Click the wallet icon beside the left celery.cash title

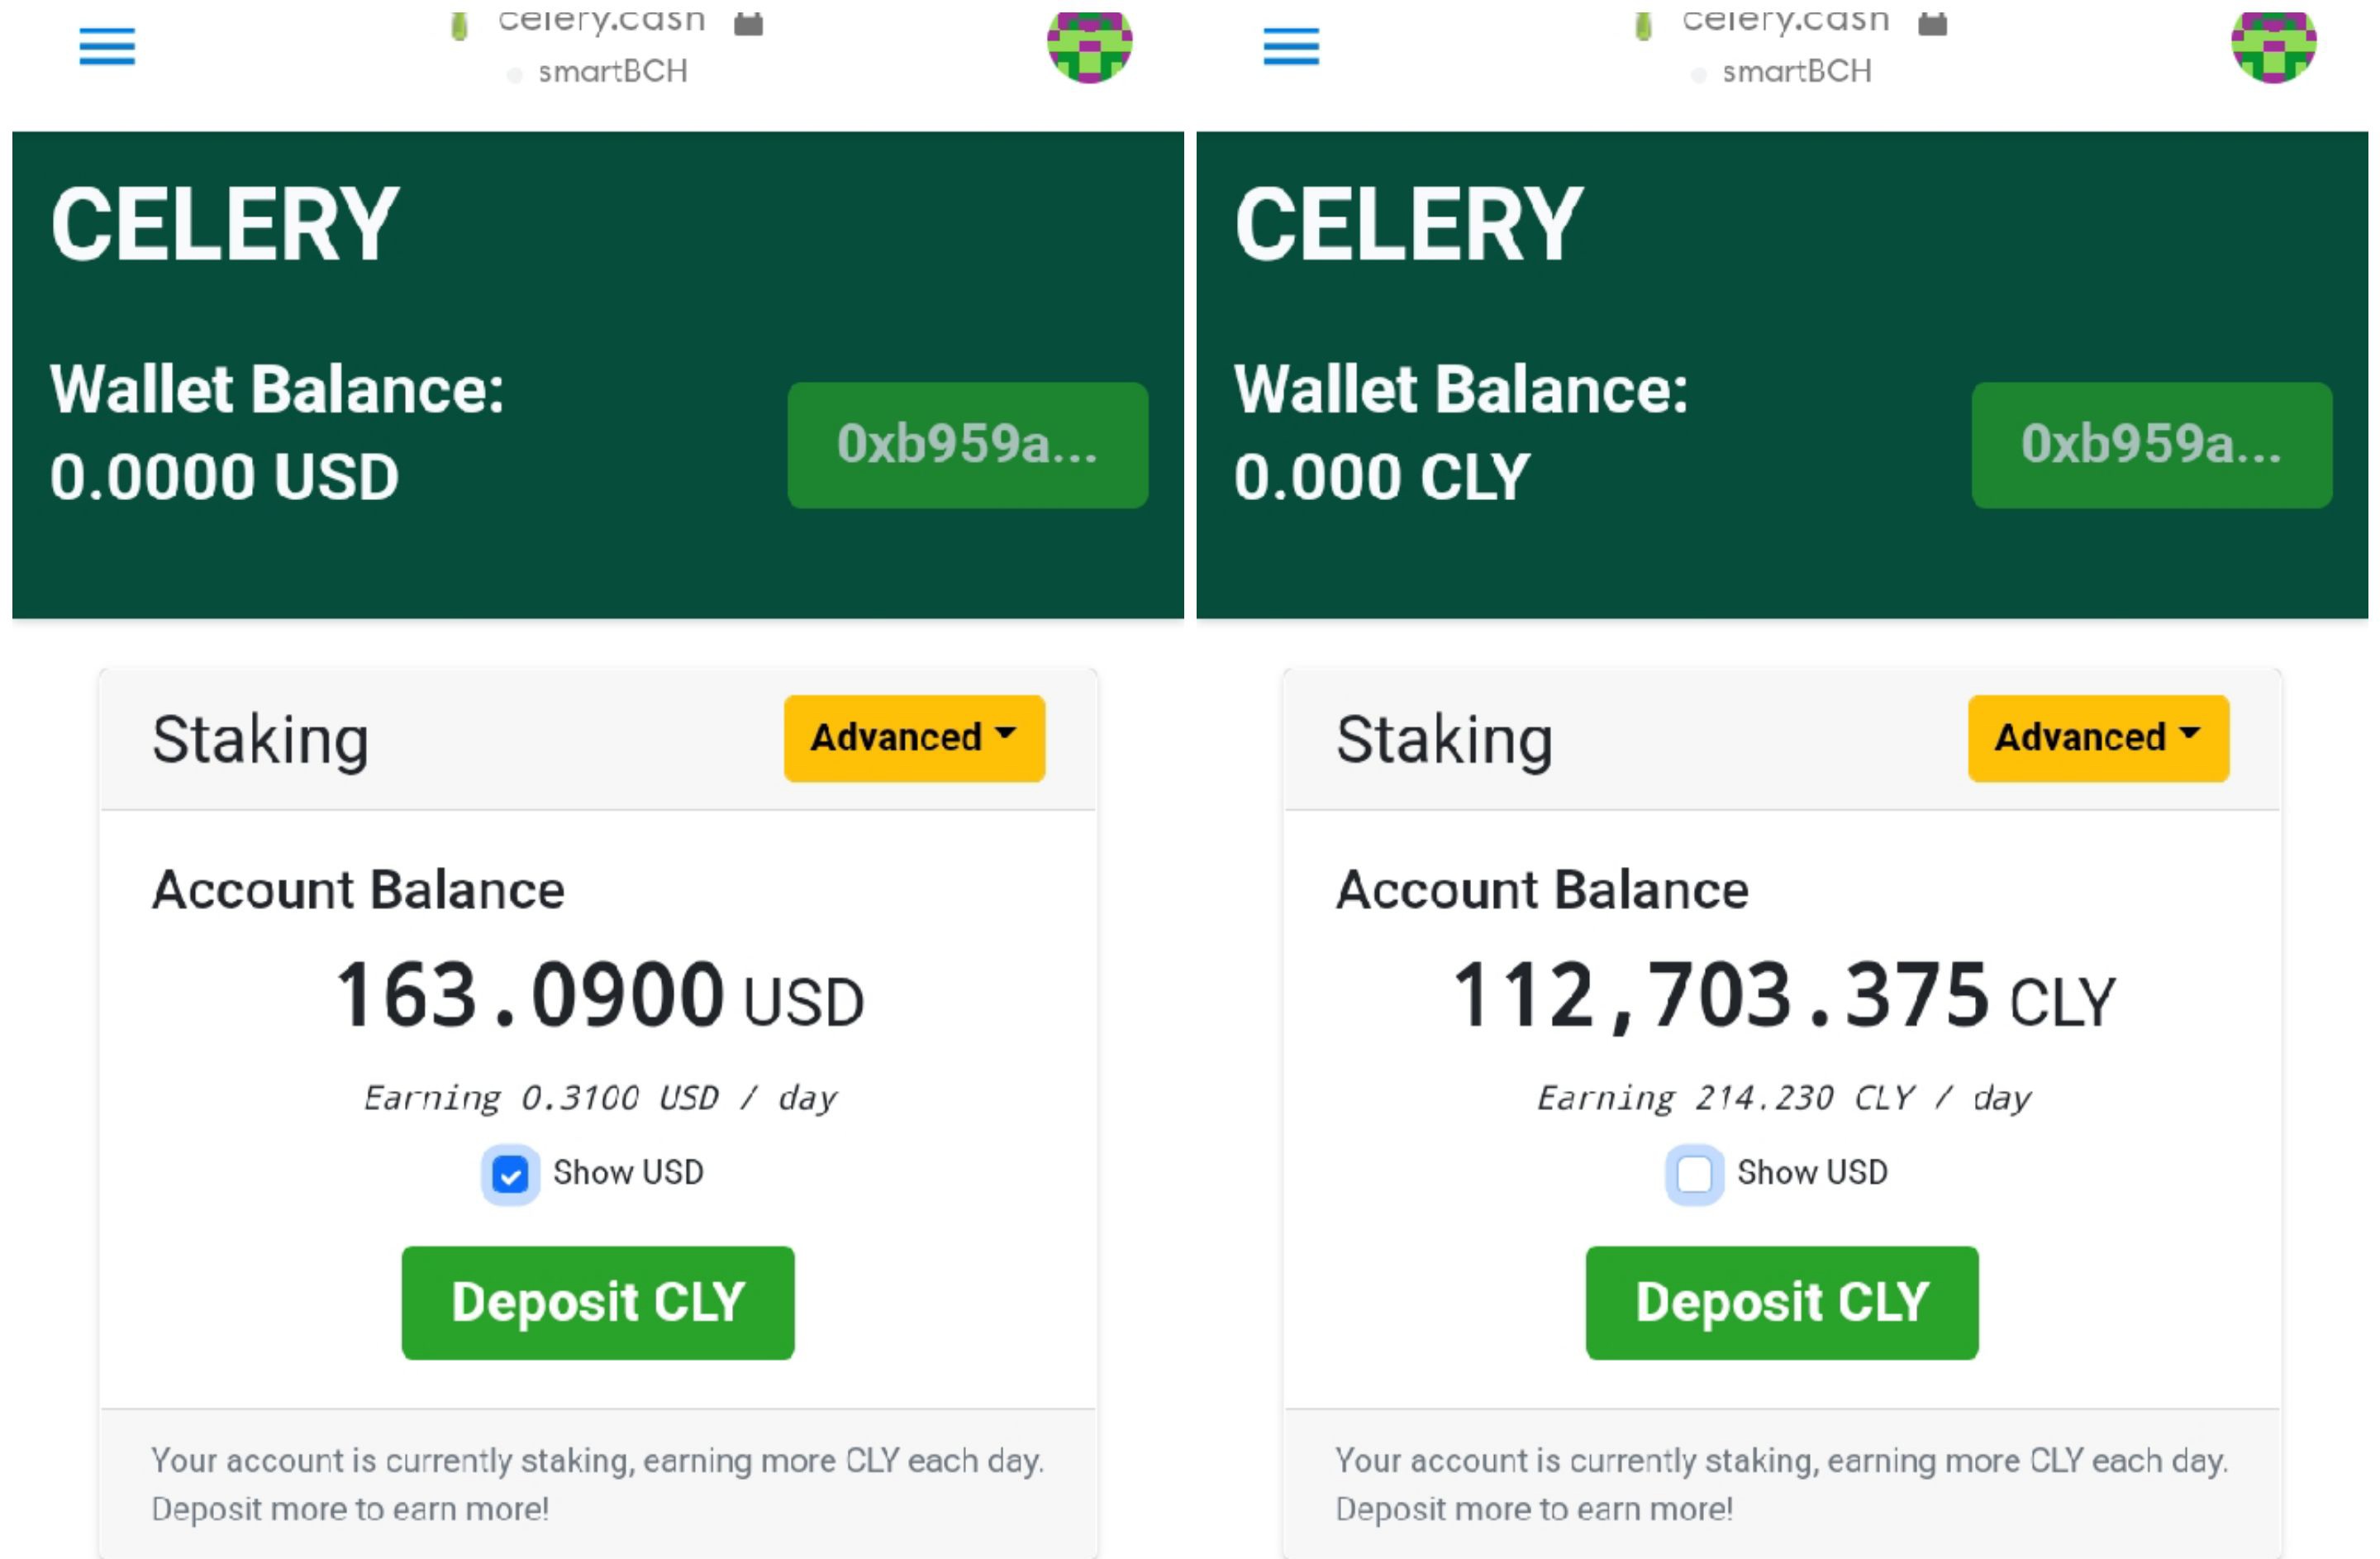(748, 24)
